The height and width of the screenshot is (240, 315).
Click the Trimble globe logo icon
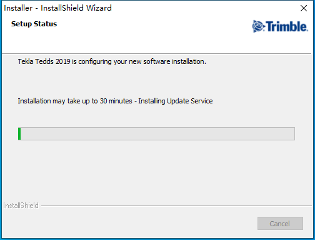(258, 26)
